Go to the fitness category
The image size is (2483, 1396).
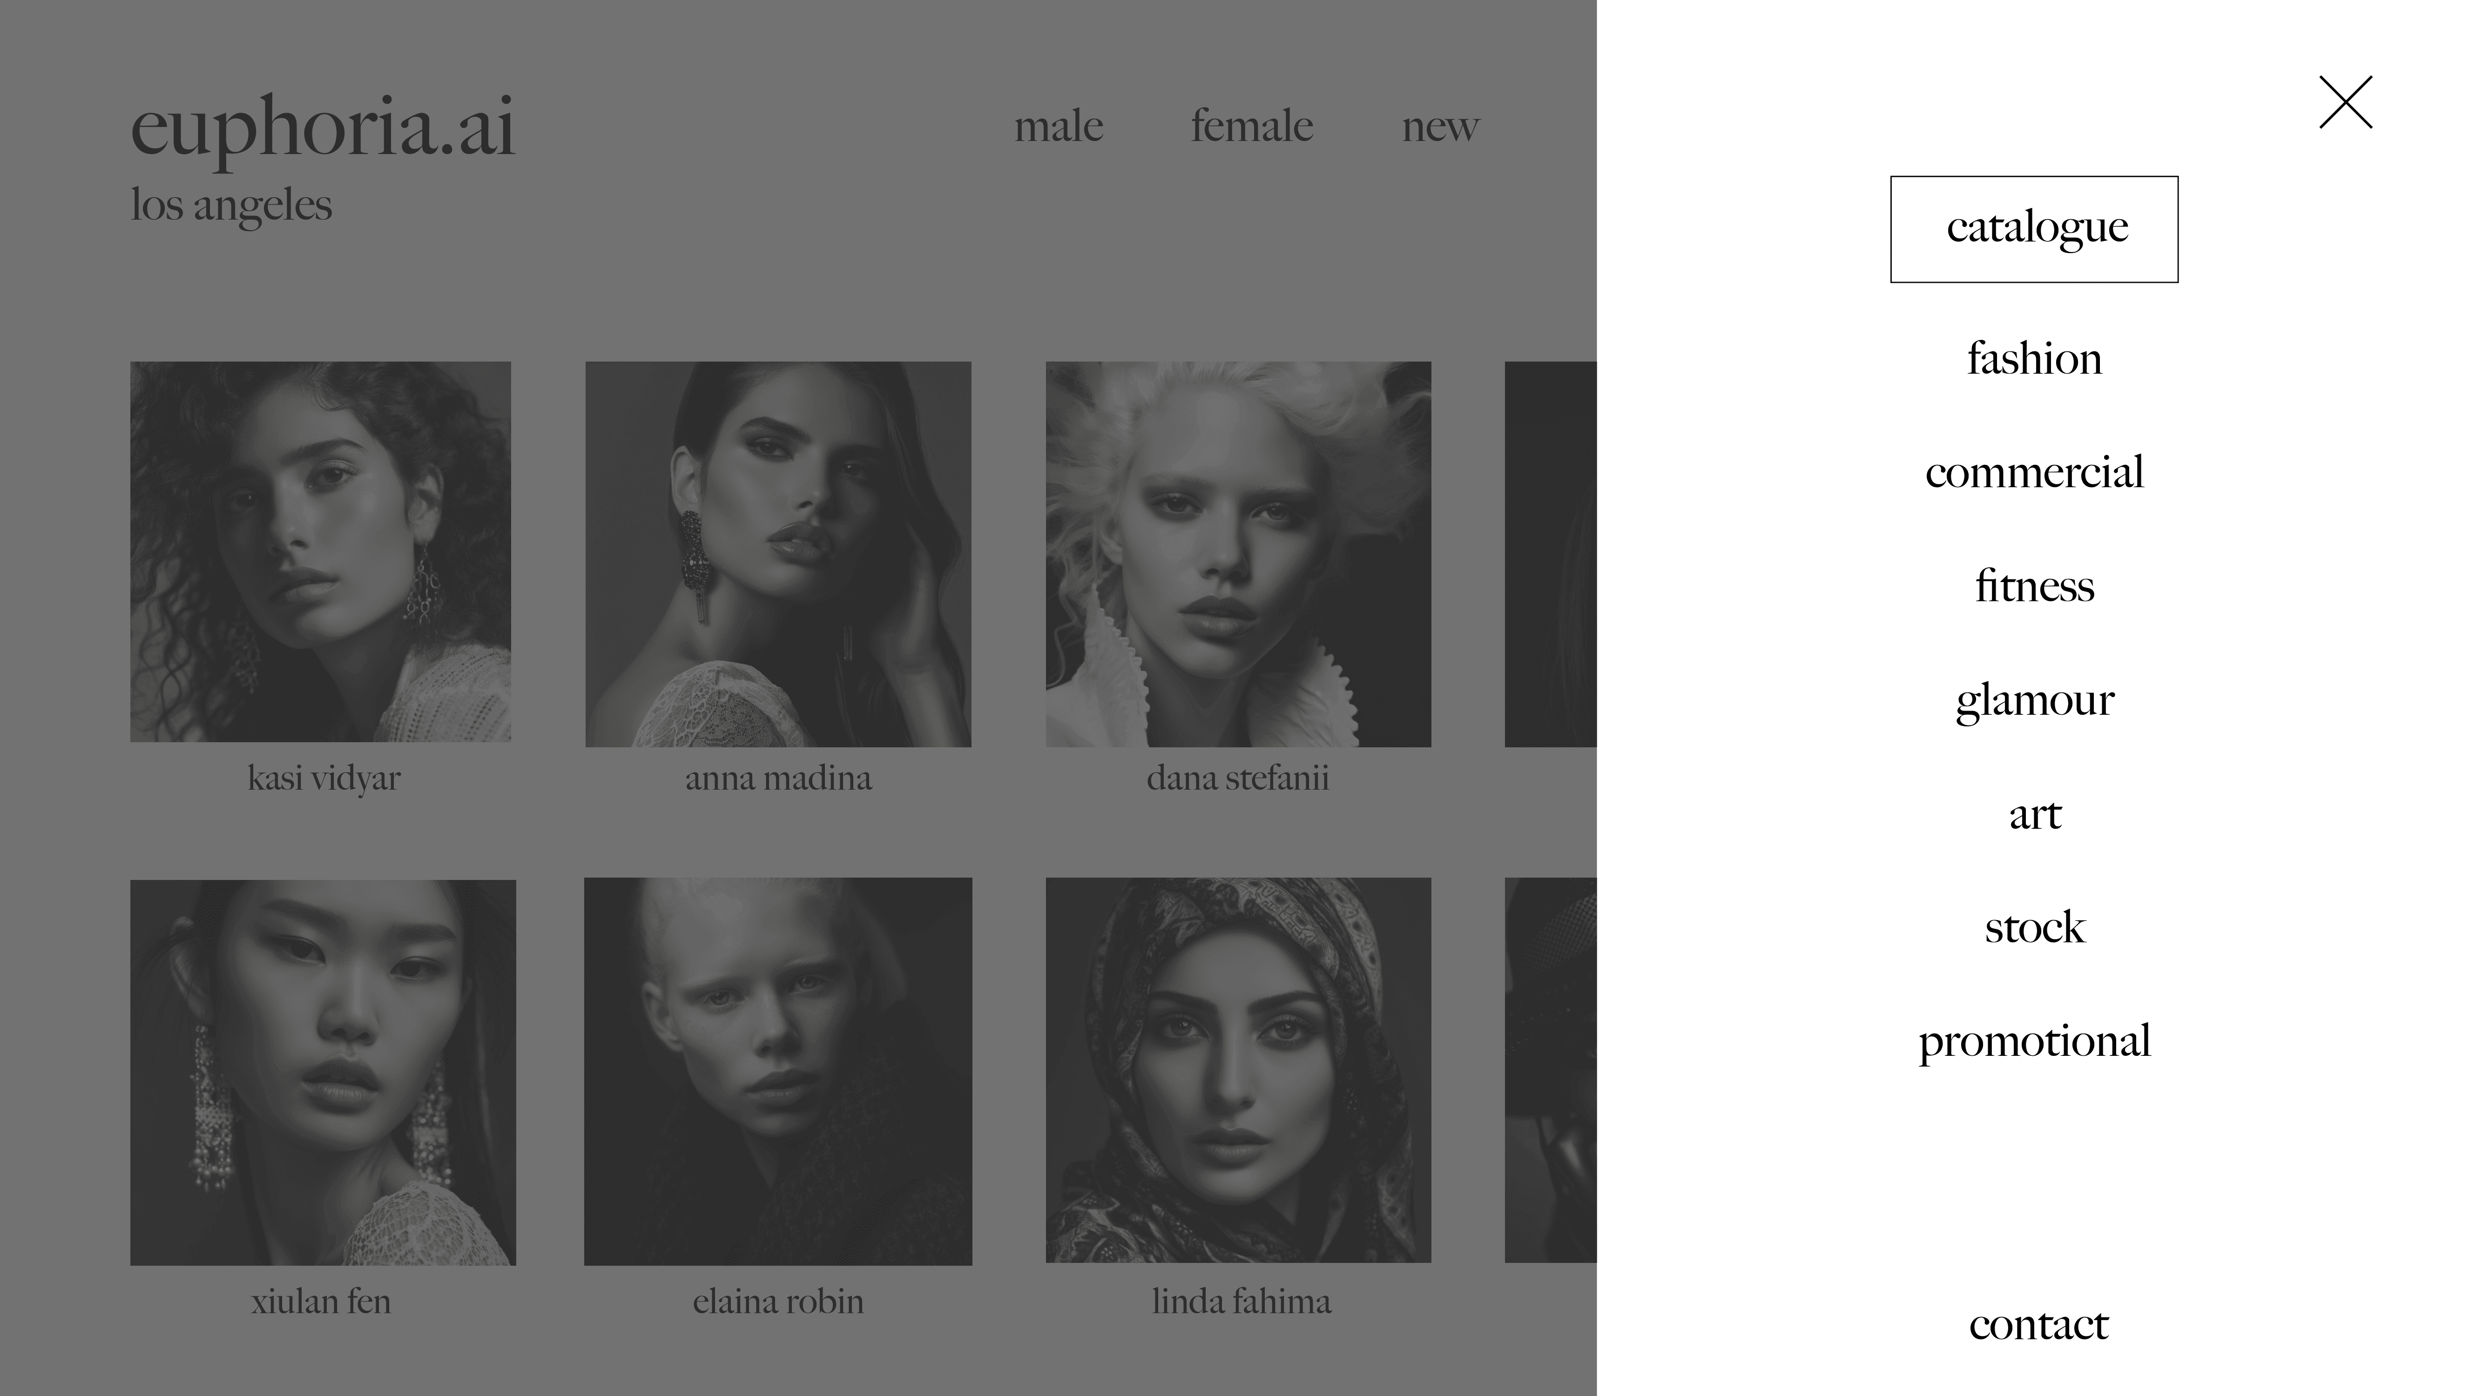pyautogui.click(x=2034, y=586)
